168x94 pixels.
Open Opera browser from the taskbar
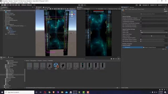point(45,92)
